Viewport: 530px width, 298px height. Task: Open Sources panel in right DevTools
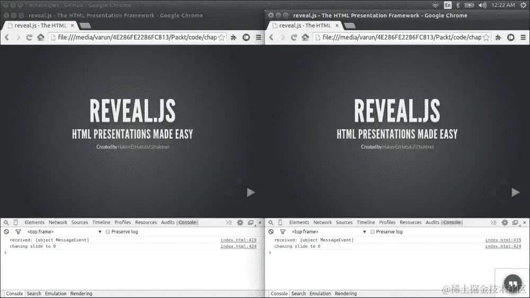344,222
